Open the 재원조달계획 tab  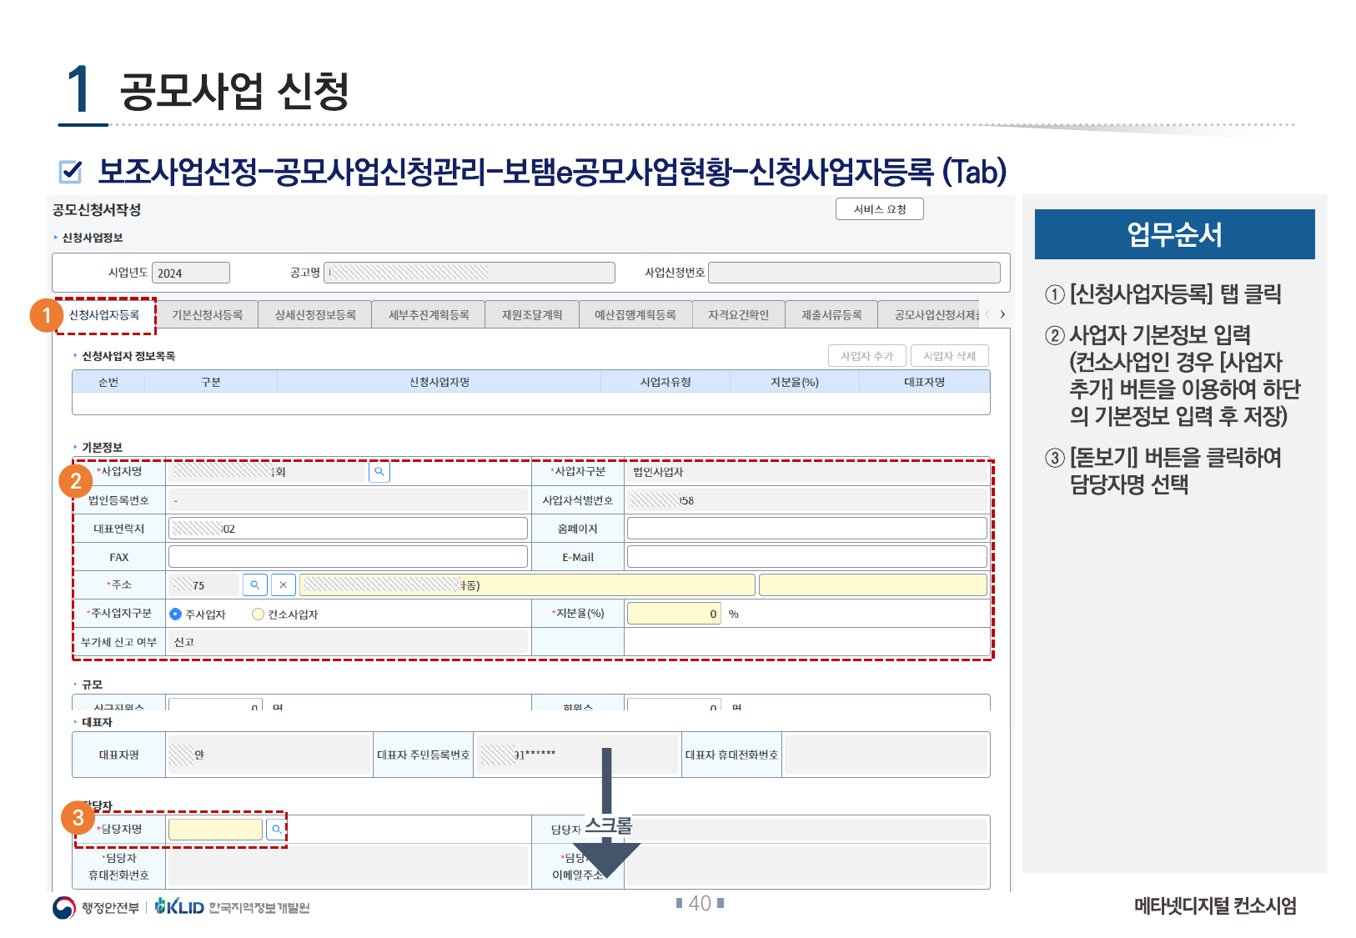click(531, 315)
